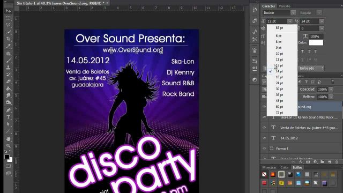Screen dimensions: 343x193
Task: Open the 24 pt leading dropdown
Action: tap(322, 21)
